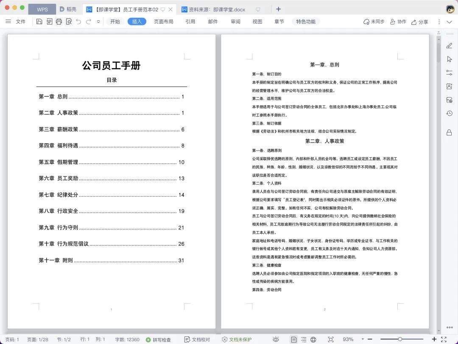Open the more options three-dot menu
This screenshot has width=458, height=344.
(439, 22)
